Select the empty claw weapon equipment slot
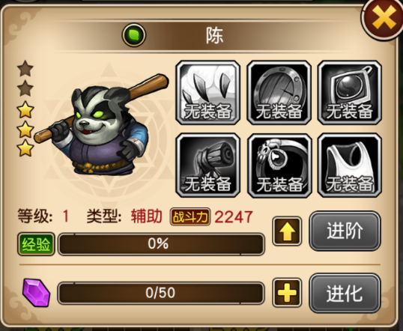The height and width of the screenshot is (331, 403). click(x=207, y=93)
